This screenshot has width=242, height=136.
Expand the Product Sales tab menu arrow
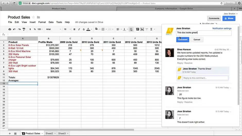click(42, 133)
